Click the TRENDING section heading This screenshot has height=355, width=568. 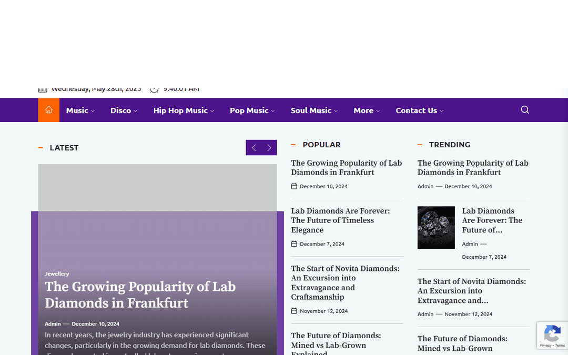coord(450,145)
